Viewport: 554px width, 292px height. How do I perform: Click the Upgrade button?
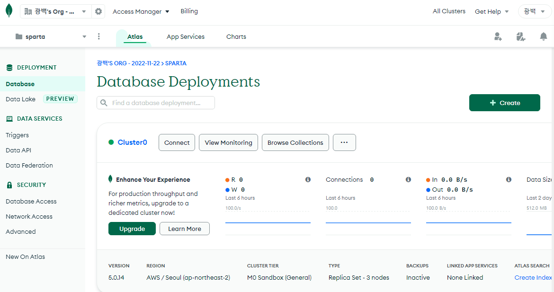coord(132,229)
